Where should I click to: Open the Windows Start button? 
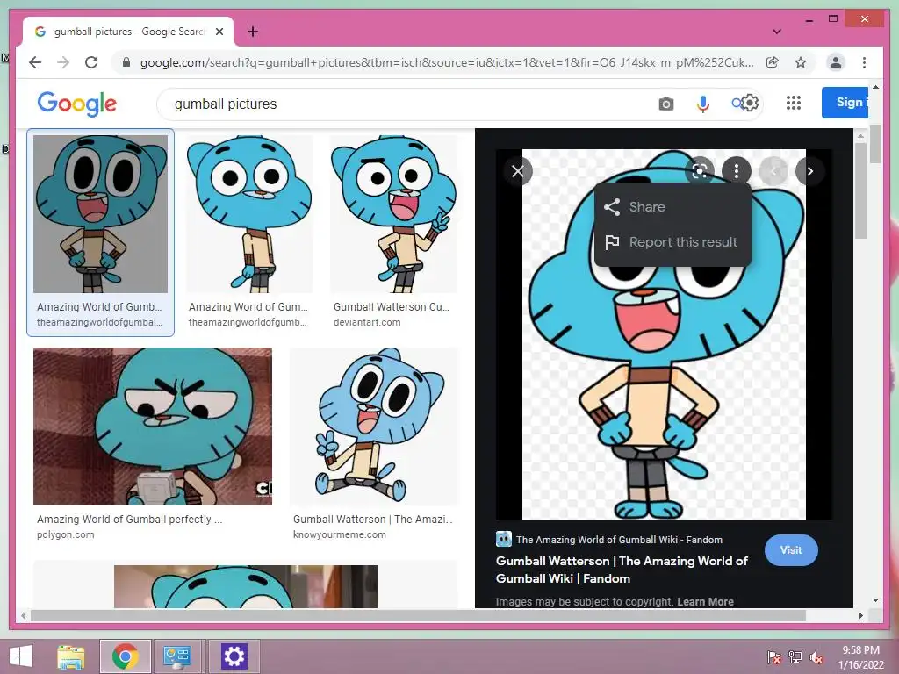pos(21,656)
